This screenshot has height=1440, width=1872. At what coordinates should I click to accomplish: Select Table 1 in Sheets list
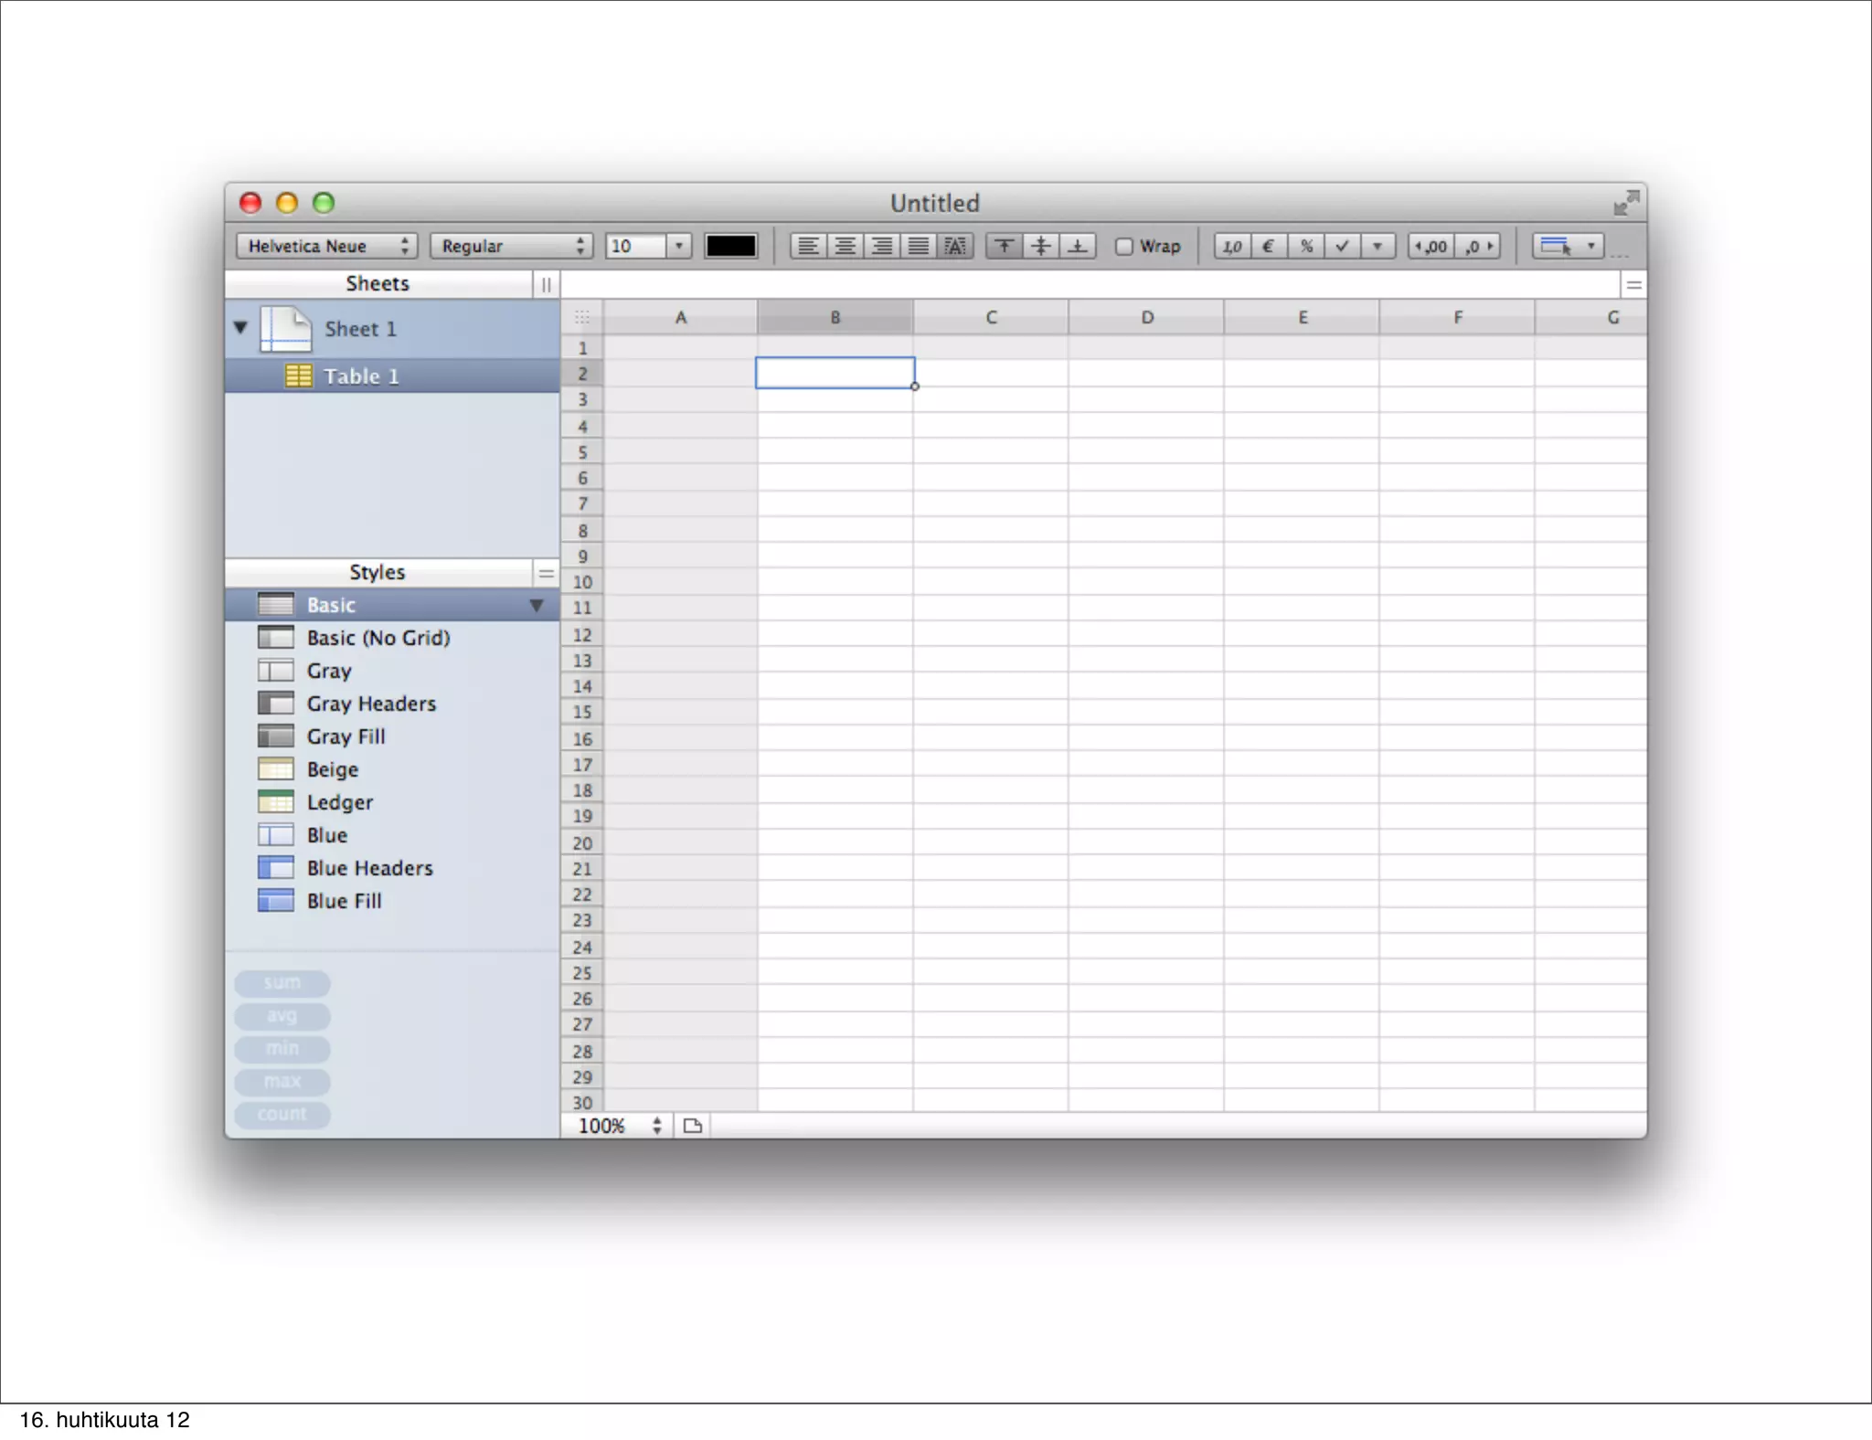click(x=361, y=376)
